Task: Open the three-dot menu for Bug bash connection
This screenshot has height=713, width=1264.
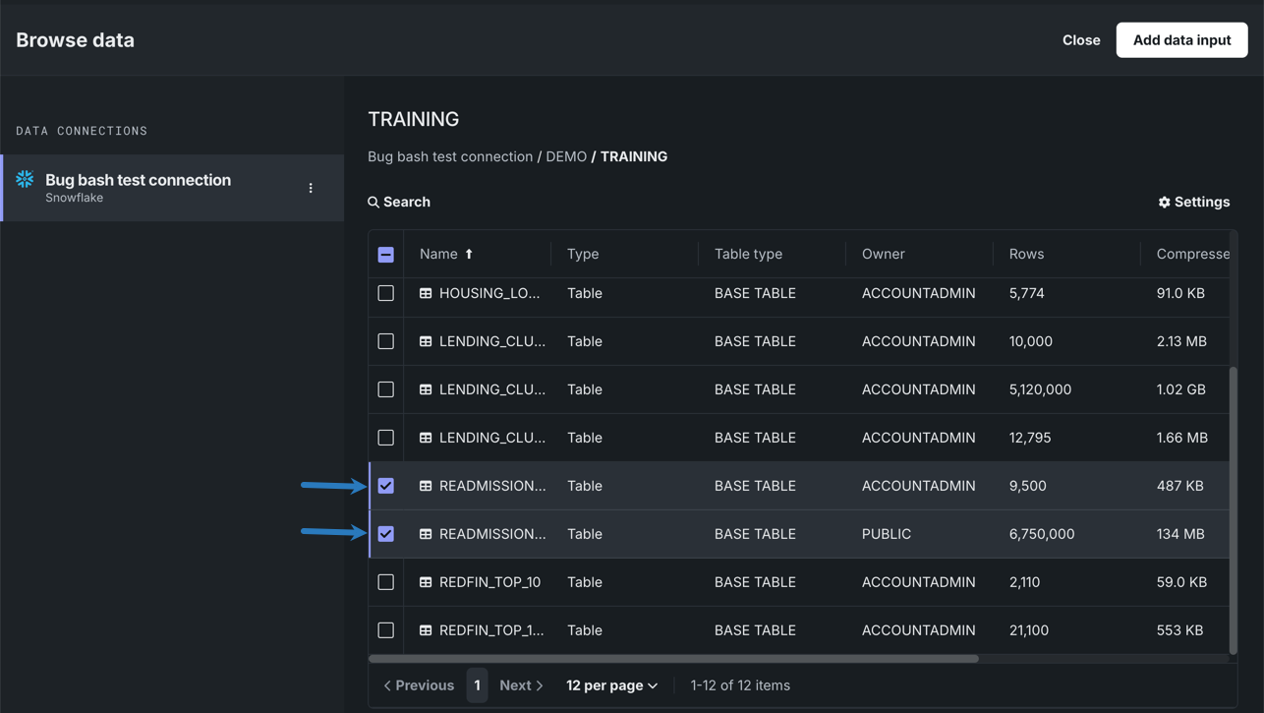Action: [311, 188]
